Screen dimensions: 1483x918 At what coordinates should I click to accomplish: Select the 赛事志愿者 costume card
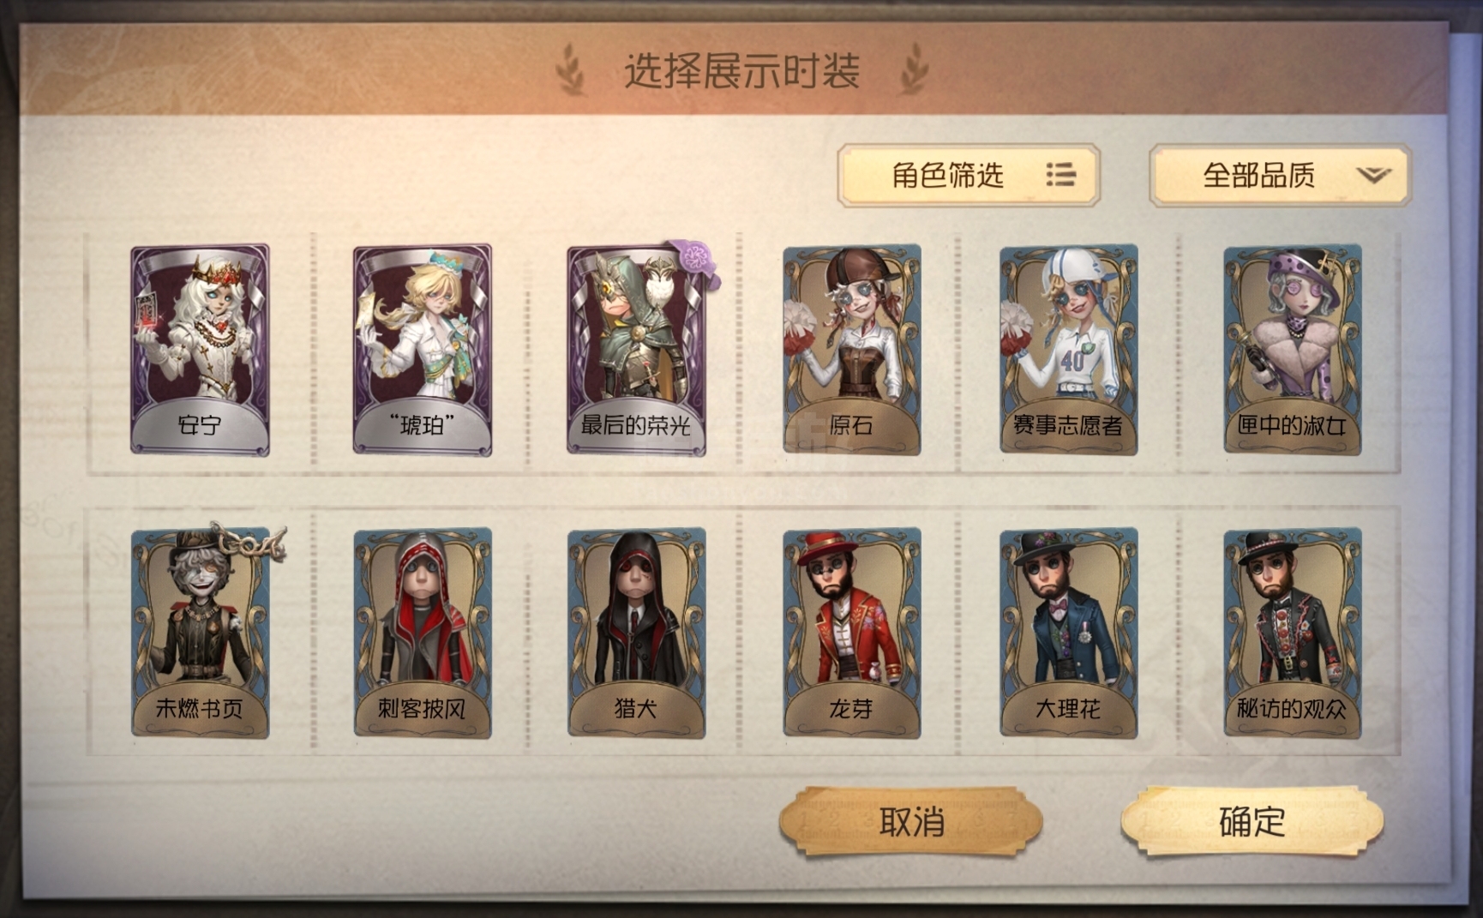click(x=1069, y=350)
